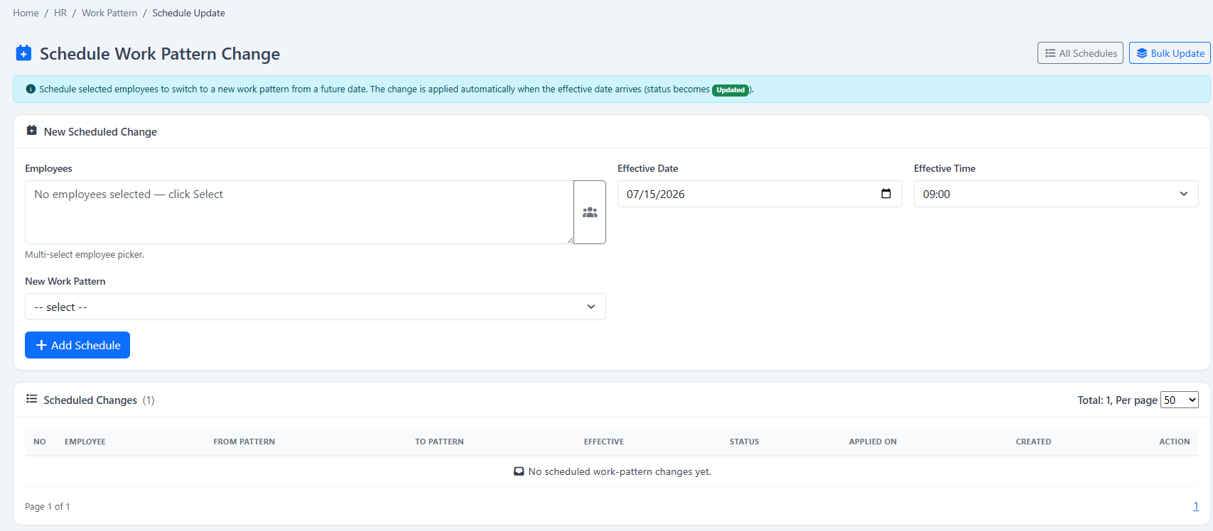Click the 'Total: 1, Per page' label

point(1117,400)
